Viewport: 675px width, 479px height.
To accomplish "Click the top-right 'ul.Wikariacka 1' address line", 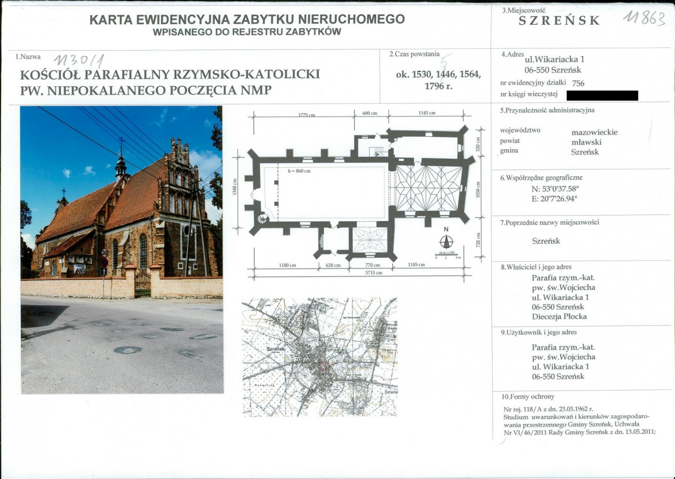I will [x=555, y=60].
